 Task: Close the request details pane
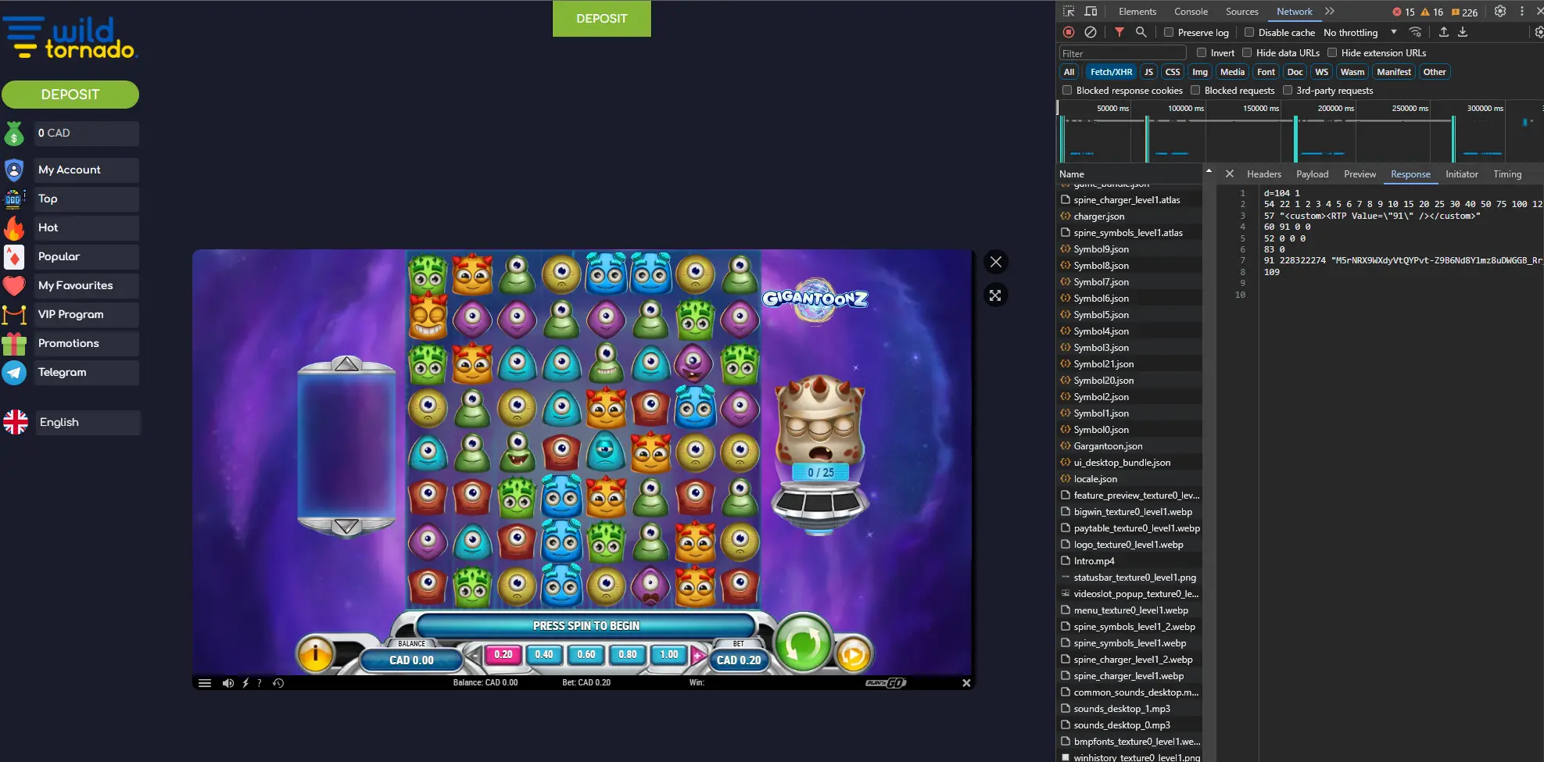(x=1230, y=174)
